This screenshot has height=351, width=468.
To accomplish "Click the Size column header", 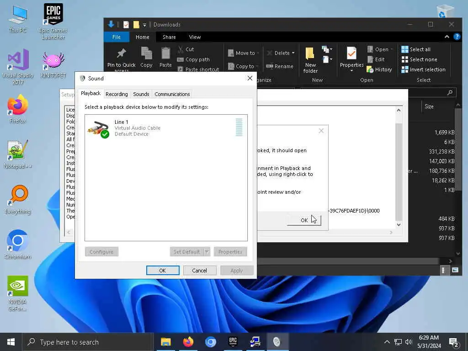I will (x=429, y=106).
